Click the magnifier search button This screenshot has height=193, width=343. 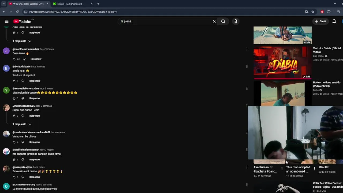tap(223, 21)
